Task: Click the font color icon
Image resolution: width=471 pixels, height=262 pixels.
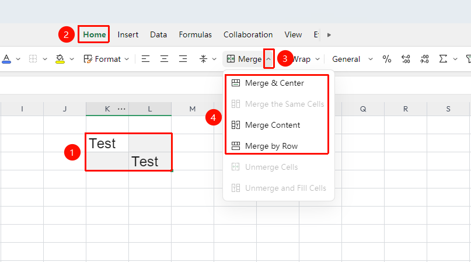Action: (6, 59)
